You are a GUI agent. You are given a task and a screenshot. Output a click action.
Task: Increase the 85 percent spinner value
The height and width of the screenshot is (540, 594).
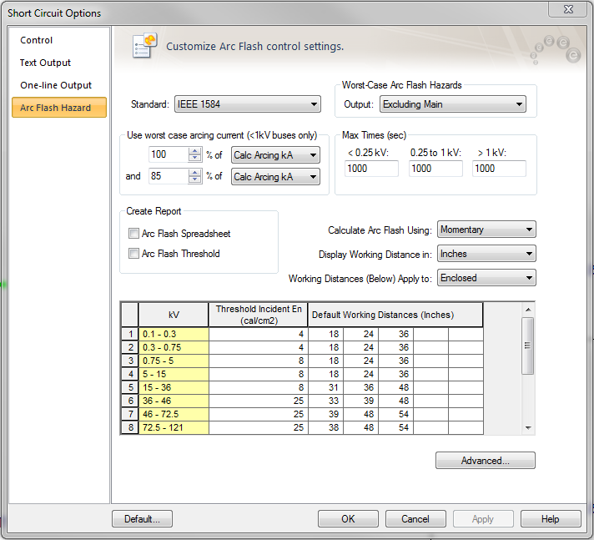click(194, 173)
